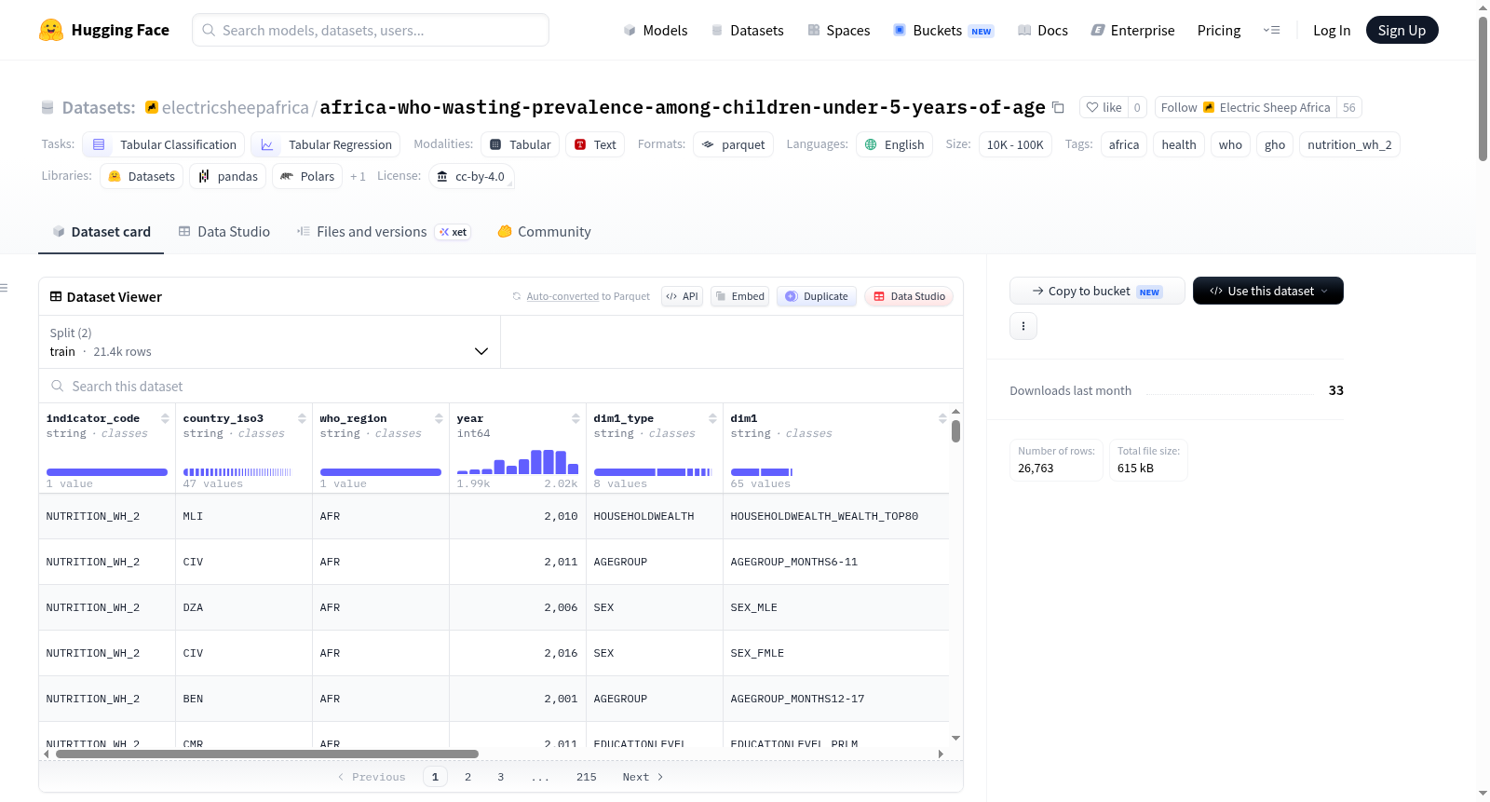Image resolution: width=1490 pixels, height=802 pixels.
Task: Expand the Split train dropdown
Action: pyautogui.click(x=269, y=342)
